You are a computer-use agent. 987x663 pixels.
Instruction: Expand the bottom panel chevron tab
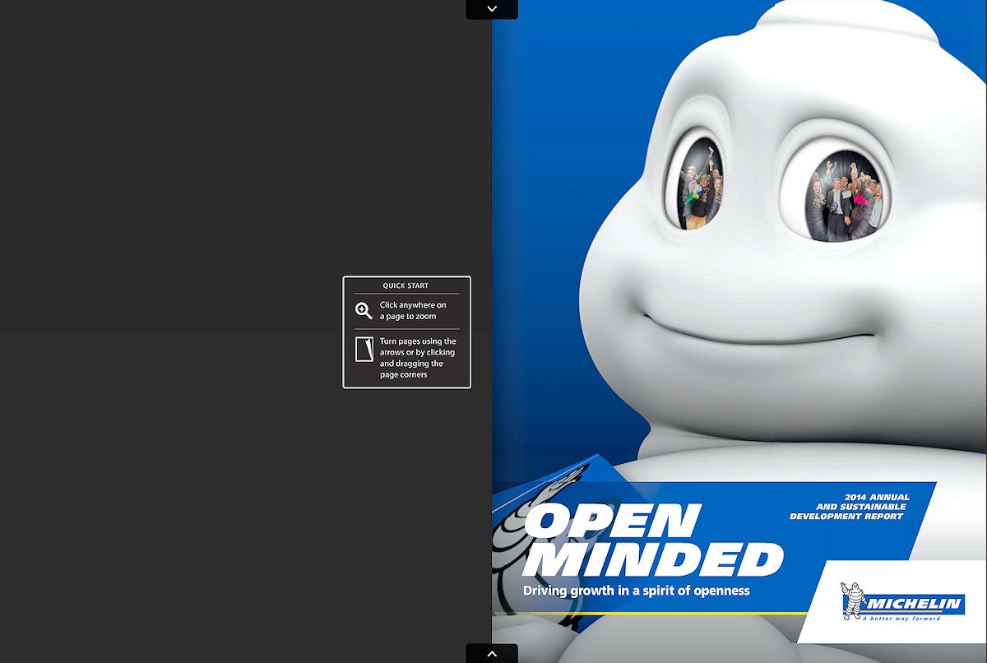click(492, 654)
